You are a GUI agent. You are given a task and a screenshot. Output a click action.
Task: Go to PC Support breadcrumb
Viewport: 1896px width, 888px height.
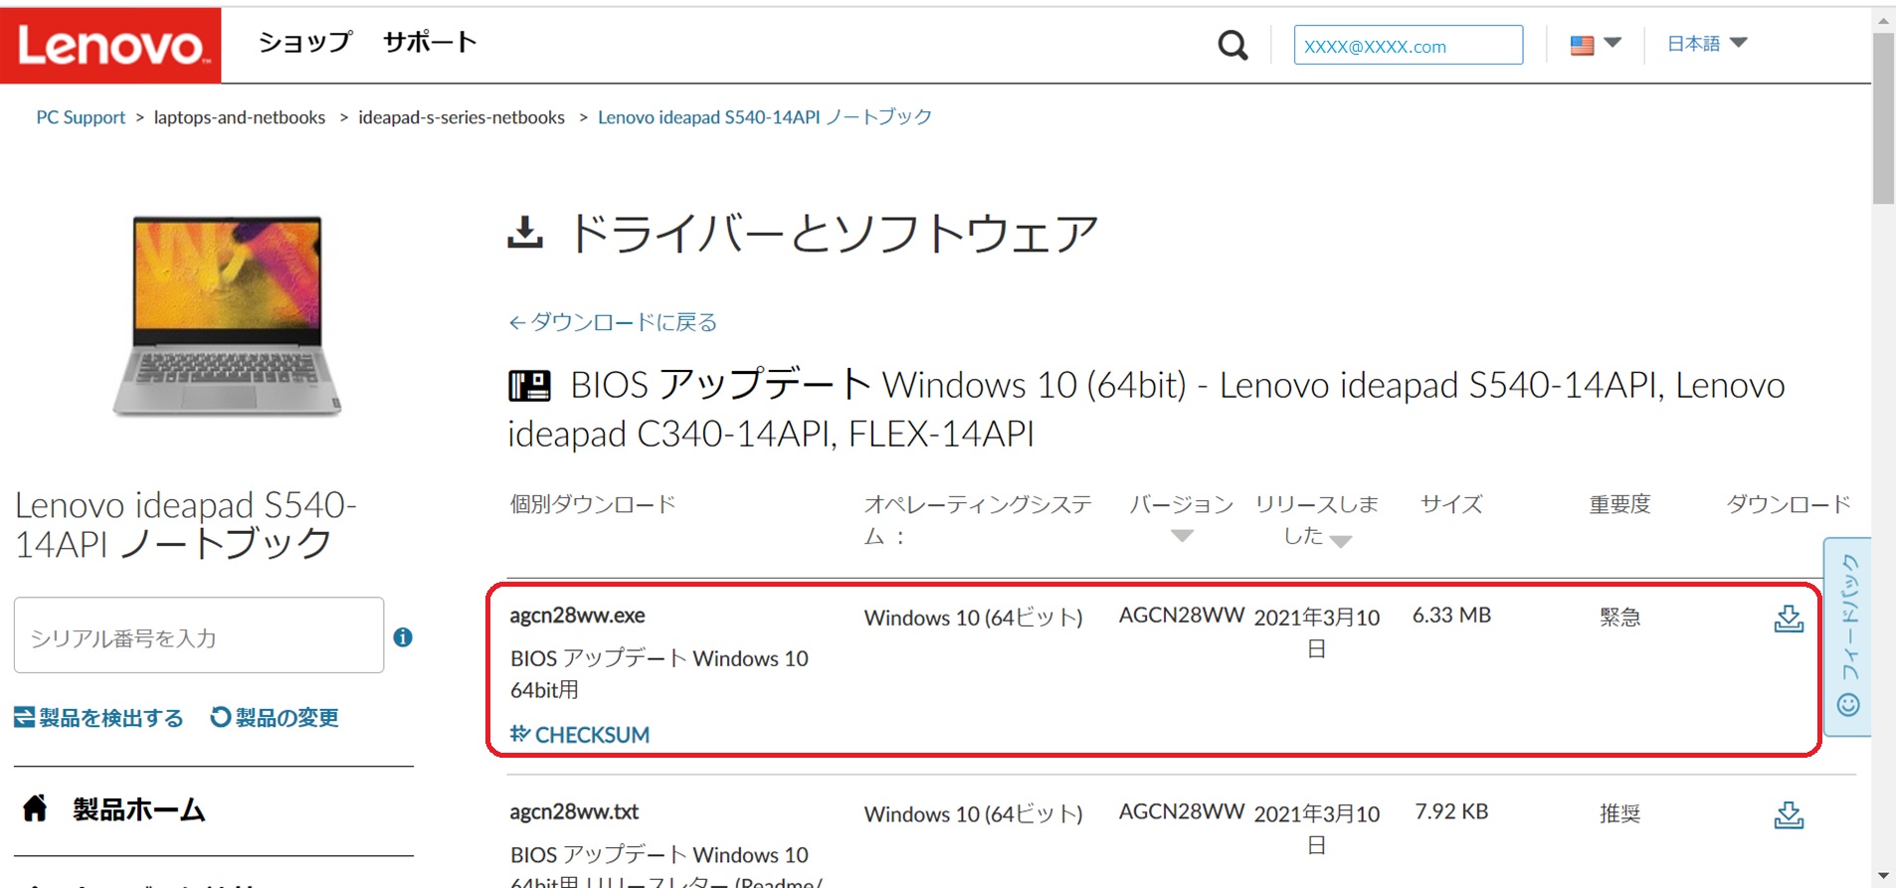pos(81,117)
